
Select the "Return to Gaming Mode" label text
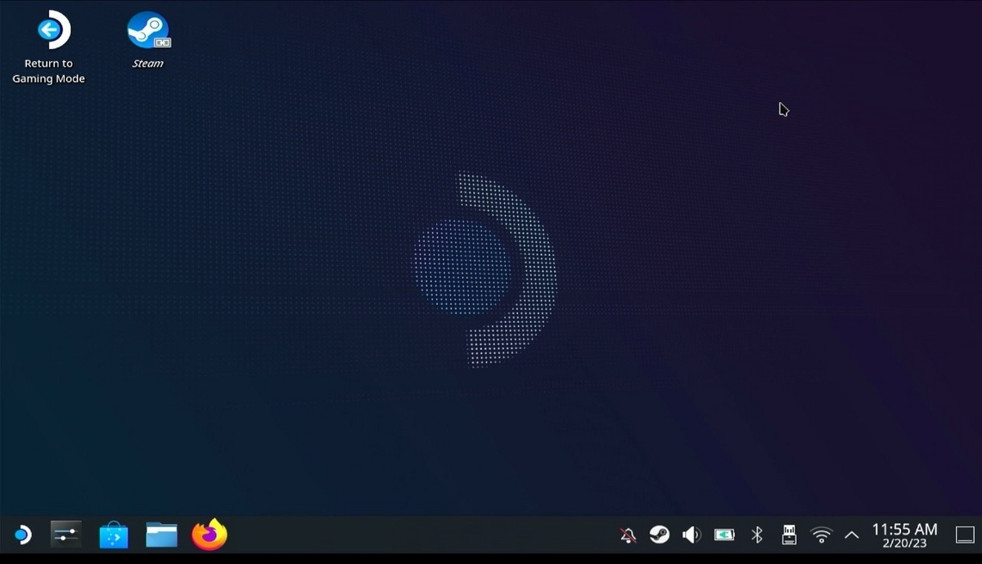tap(48, 71)
